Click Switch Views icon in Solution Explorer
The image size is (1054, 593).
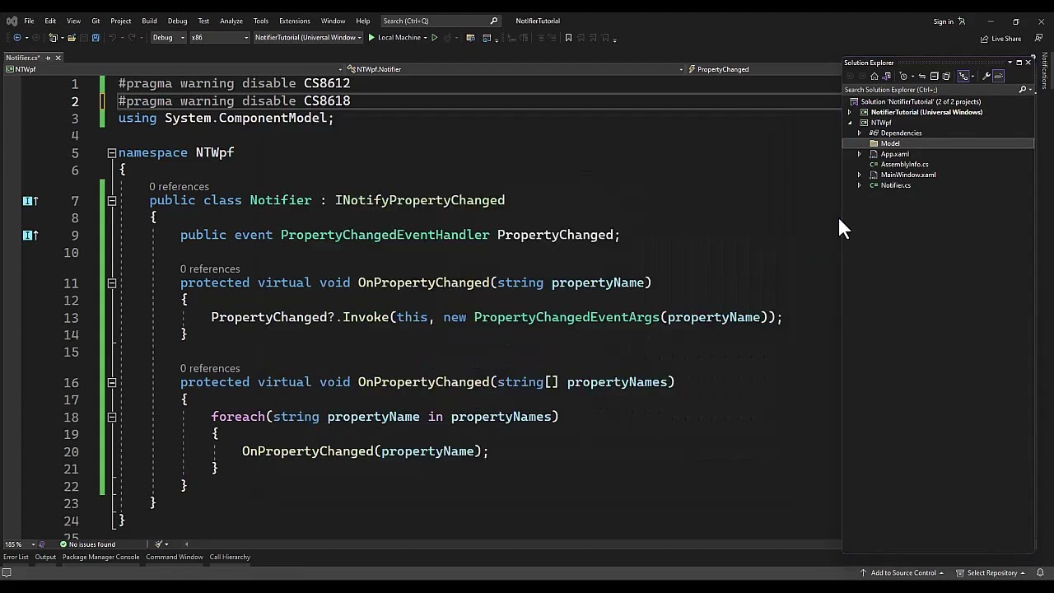click(x=887, y=76)
